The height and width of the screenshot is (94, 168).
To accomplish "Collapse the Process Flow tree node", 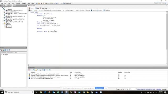I will [x=1, y=8].
